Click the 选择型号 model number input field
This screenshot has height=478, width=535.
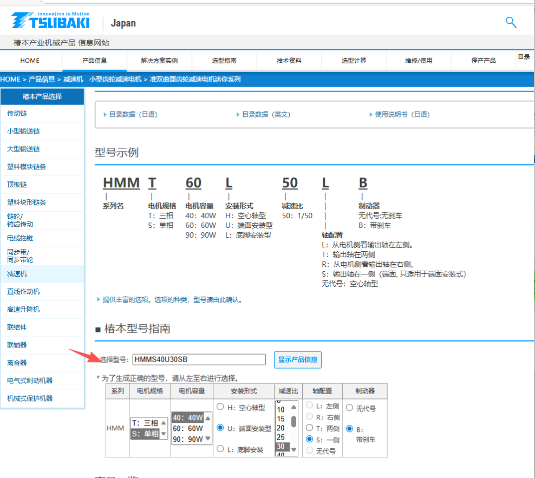coord(199,359)
